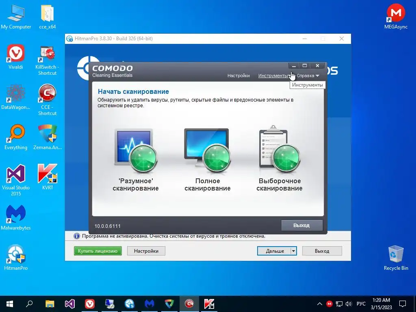Close the HitmanPro window
The width and height of the screenshot is (416, 312).
point(342,39)
